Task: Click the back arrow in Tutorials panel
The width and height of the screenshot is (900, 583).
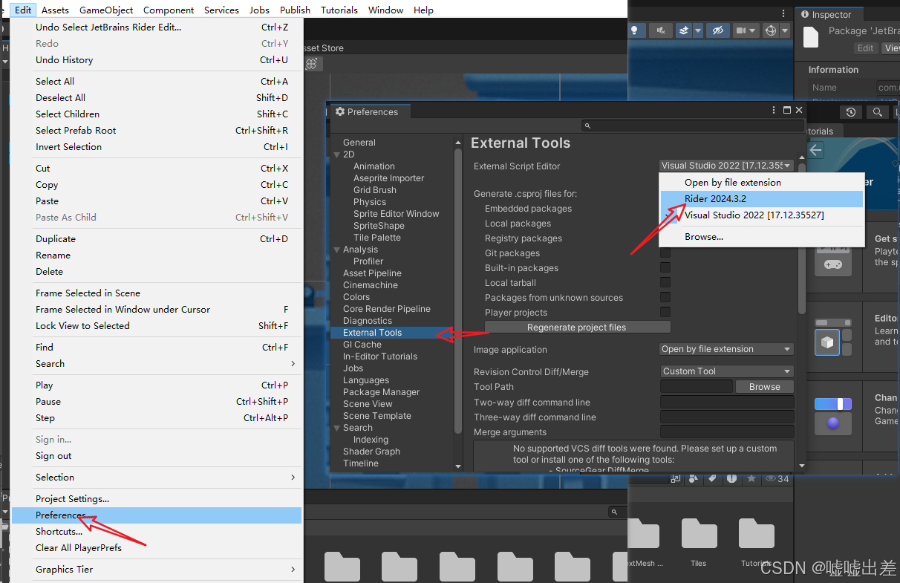Action: pos(815,150)
